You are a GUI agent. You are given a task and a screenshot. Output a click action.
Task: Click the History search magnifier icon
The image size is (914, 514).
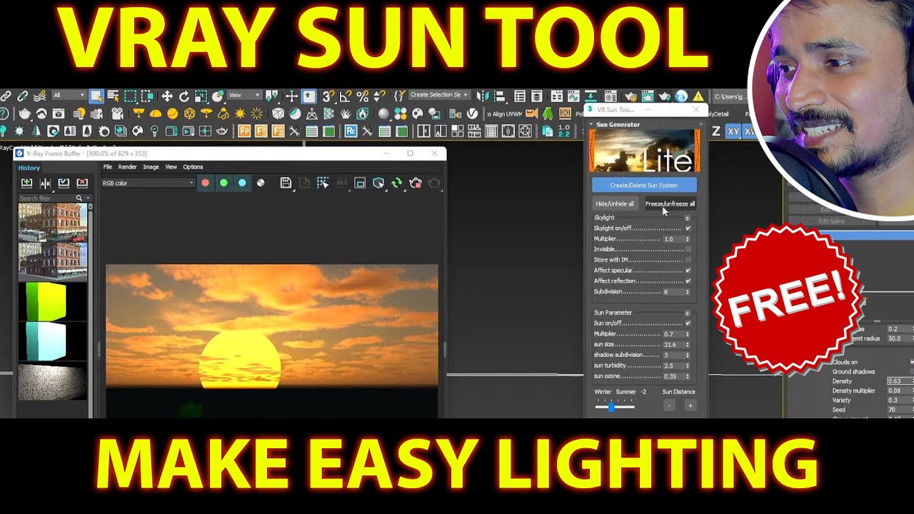click(79, 198)
